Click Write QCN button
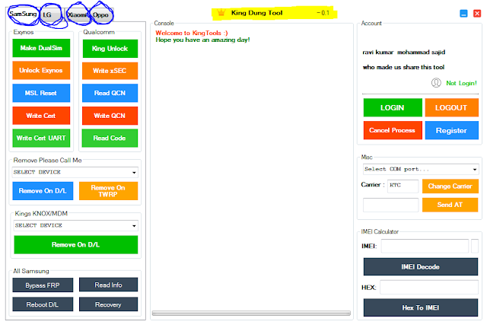The image size is (487, 328). (x=110, y=116)
